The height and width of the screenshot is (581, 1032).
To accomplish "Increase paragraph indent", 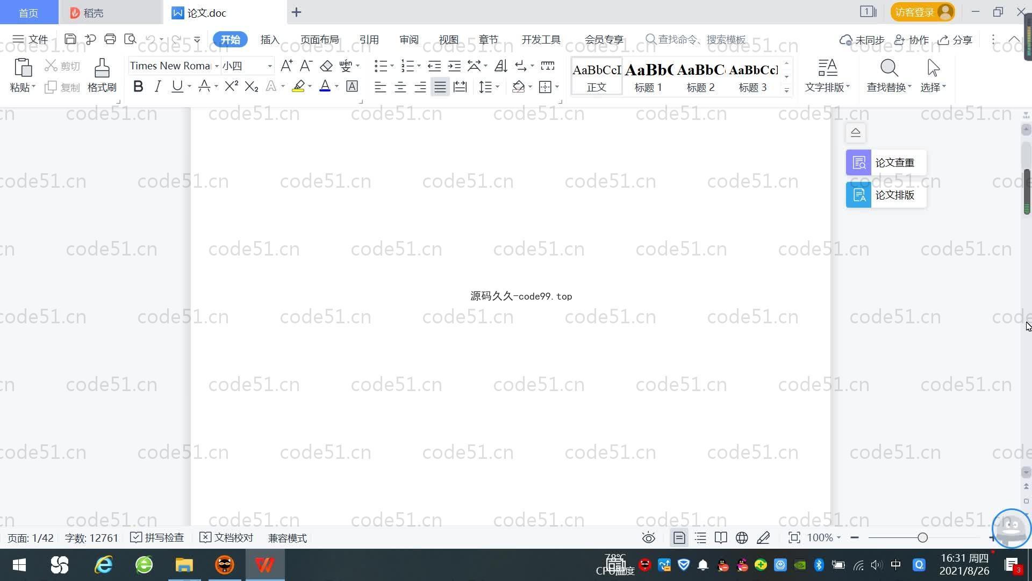I will pyautogui.click(x=454, y=66).
